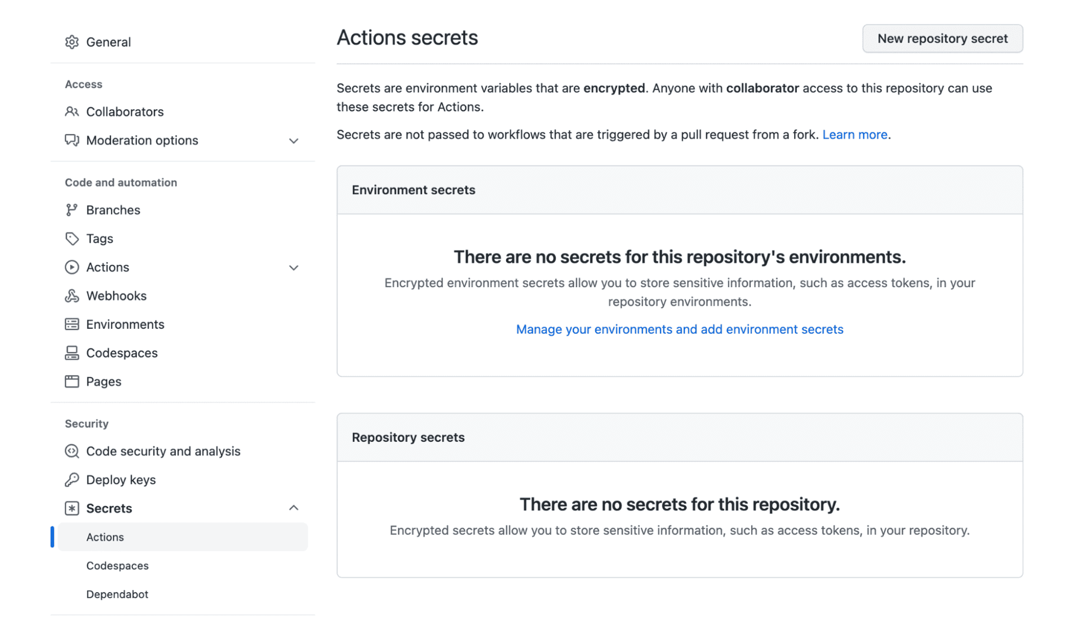Switch to Codespaces under Secrets

coord(117,565)
